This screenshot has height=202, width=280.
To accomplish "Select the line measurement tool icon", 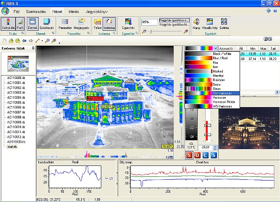I will [37, 41].
